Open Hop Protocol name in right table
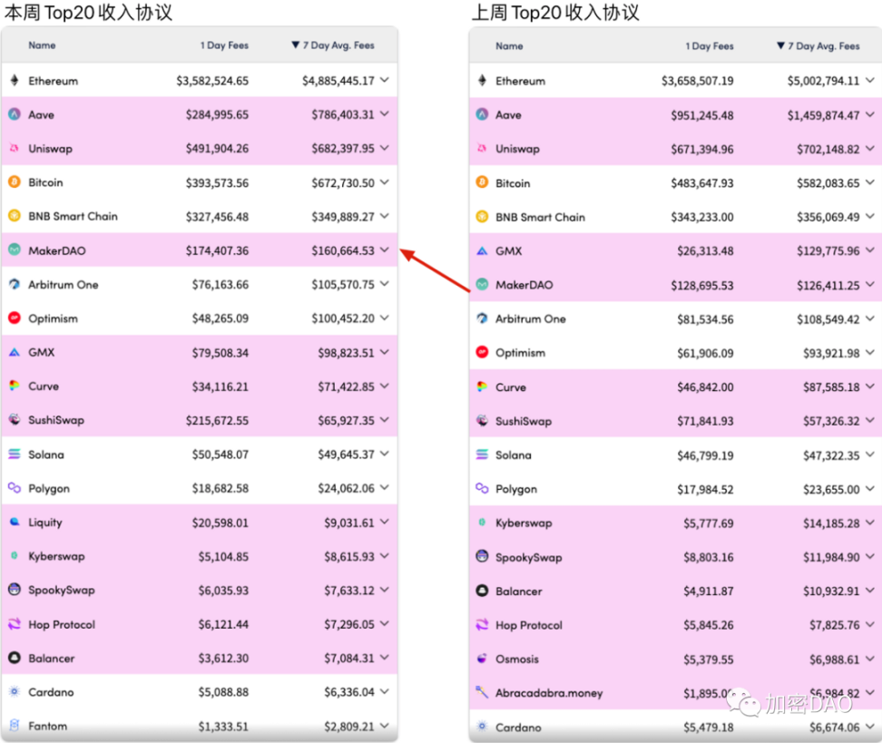The width and height of the screenshot is (882, 743). (529, 625)
